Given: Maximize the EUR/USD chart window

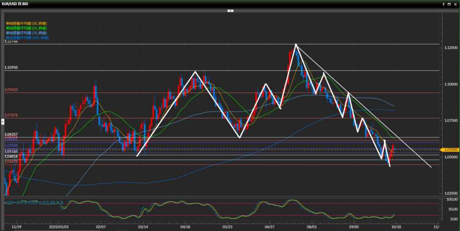Looking at the screenshot, I should [x=449, y=4].
